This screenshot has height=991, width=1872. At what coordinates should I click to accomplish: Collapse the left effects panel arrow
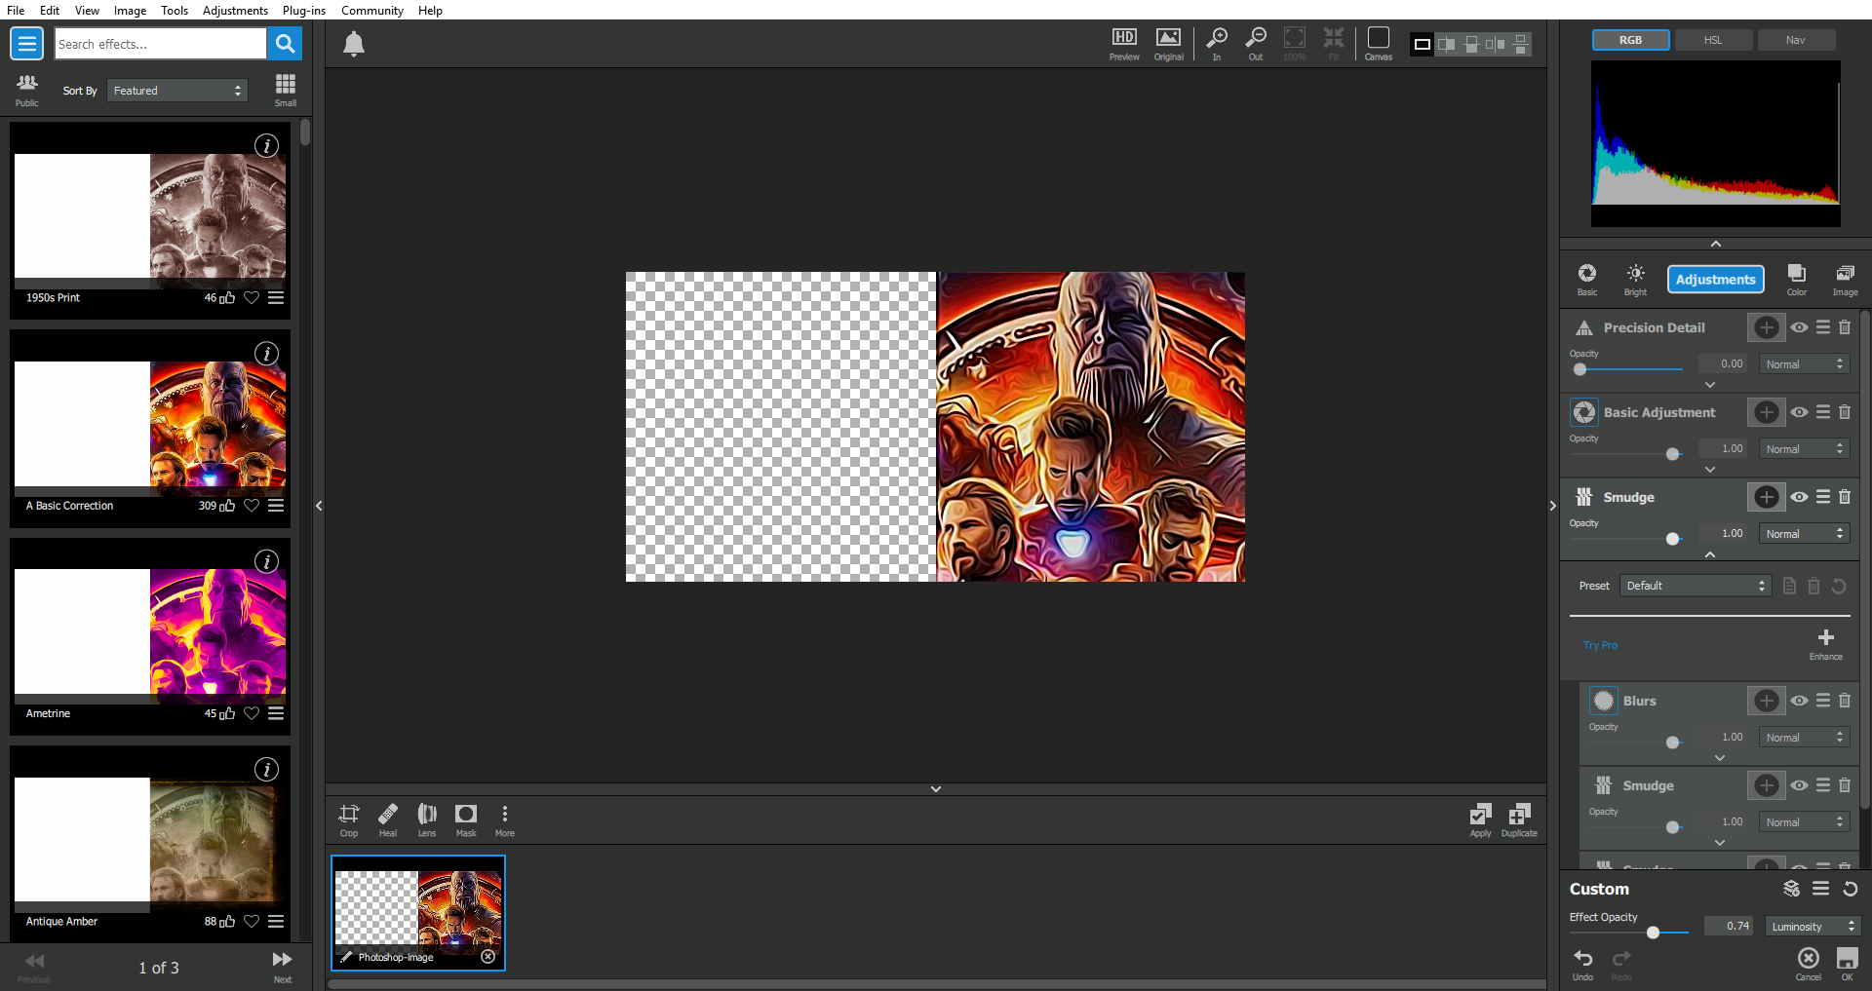click(319, 506)
